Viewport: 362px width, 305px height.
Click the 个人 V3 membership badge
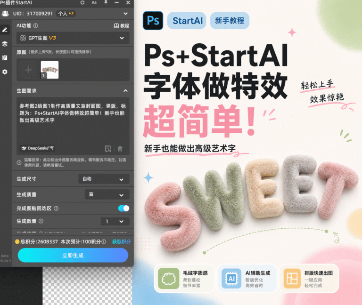[x=66, y=14]
